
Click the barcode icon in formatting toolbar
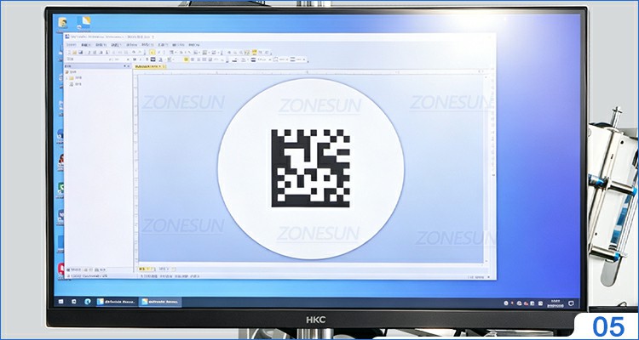[153, 59]
